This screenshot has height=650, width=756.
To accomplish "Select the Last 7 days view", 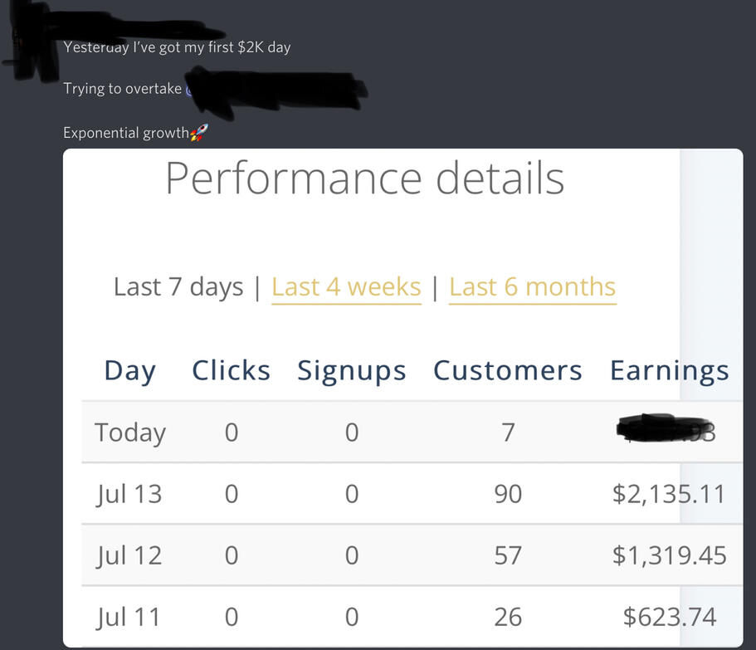I will tap(178, 287).
